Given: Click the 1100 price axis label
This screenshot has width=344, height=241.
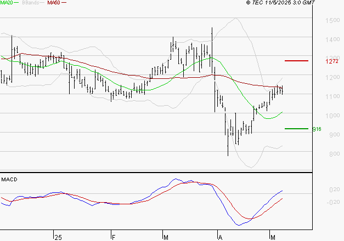Looking at the screenshot, I should click(x=332, y=96).
